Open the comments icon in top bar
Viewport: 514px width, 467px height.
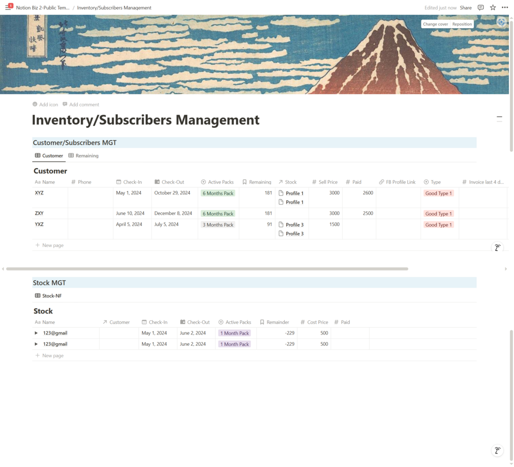[x=481, y=8]
